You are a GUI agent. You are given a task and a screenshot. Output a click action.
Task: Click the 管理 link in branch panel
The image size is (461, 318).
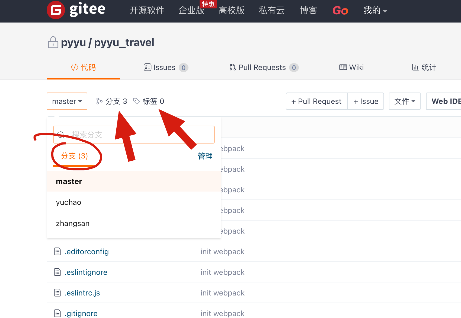[x=205, y=156]
